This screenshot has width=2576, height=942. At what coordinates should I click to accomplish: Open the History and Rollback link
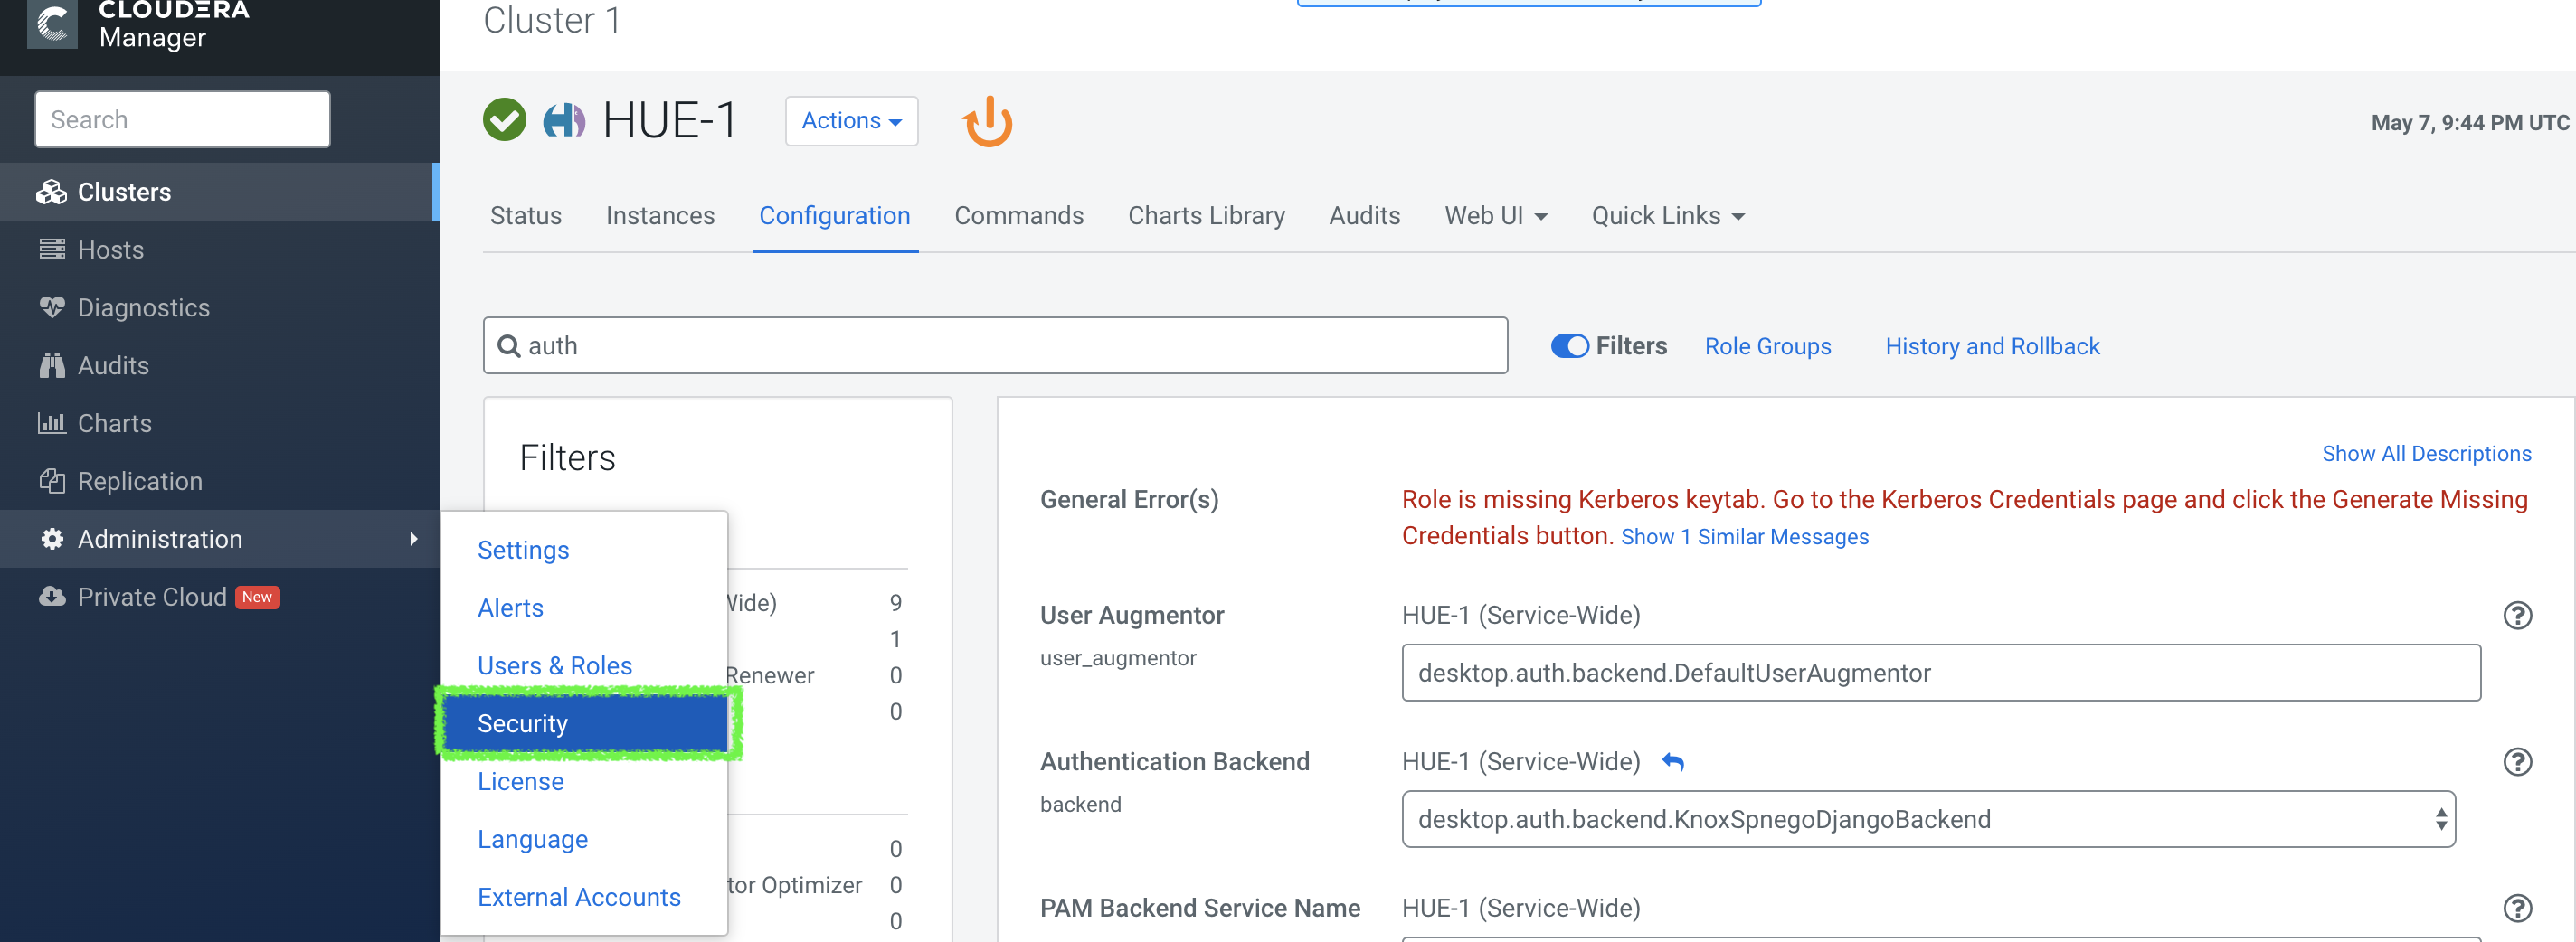coord(1992,346)
